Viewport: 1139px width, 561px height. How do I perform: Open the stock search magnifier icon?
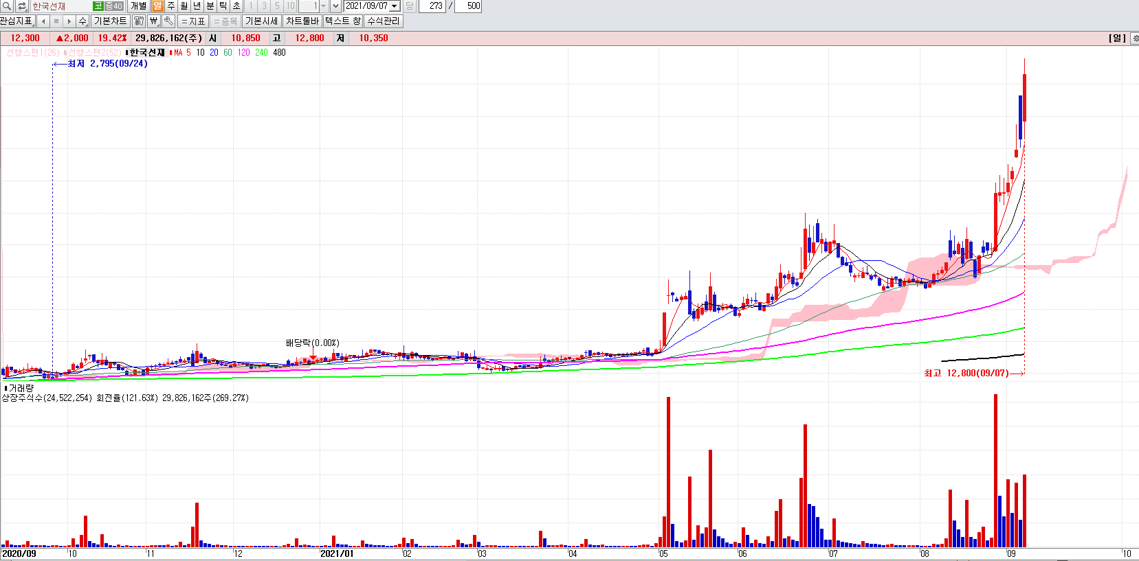[x=7, y=6]
